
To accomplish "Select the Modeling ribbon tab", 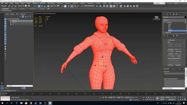I will click(x=6, y=9).
